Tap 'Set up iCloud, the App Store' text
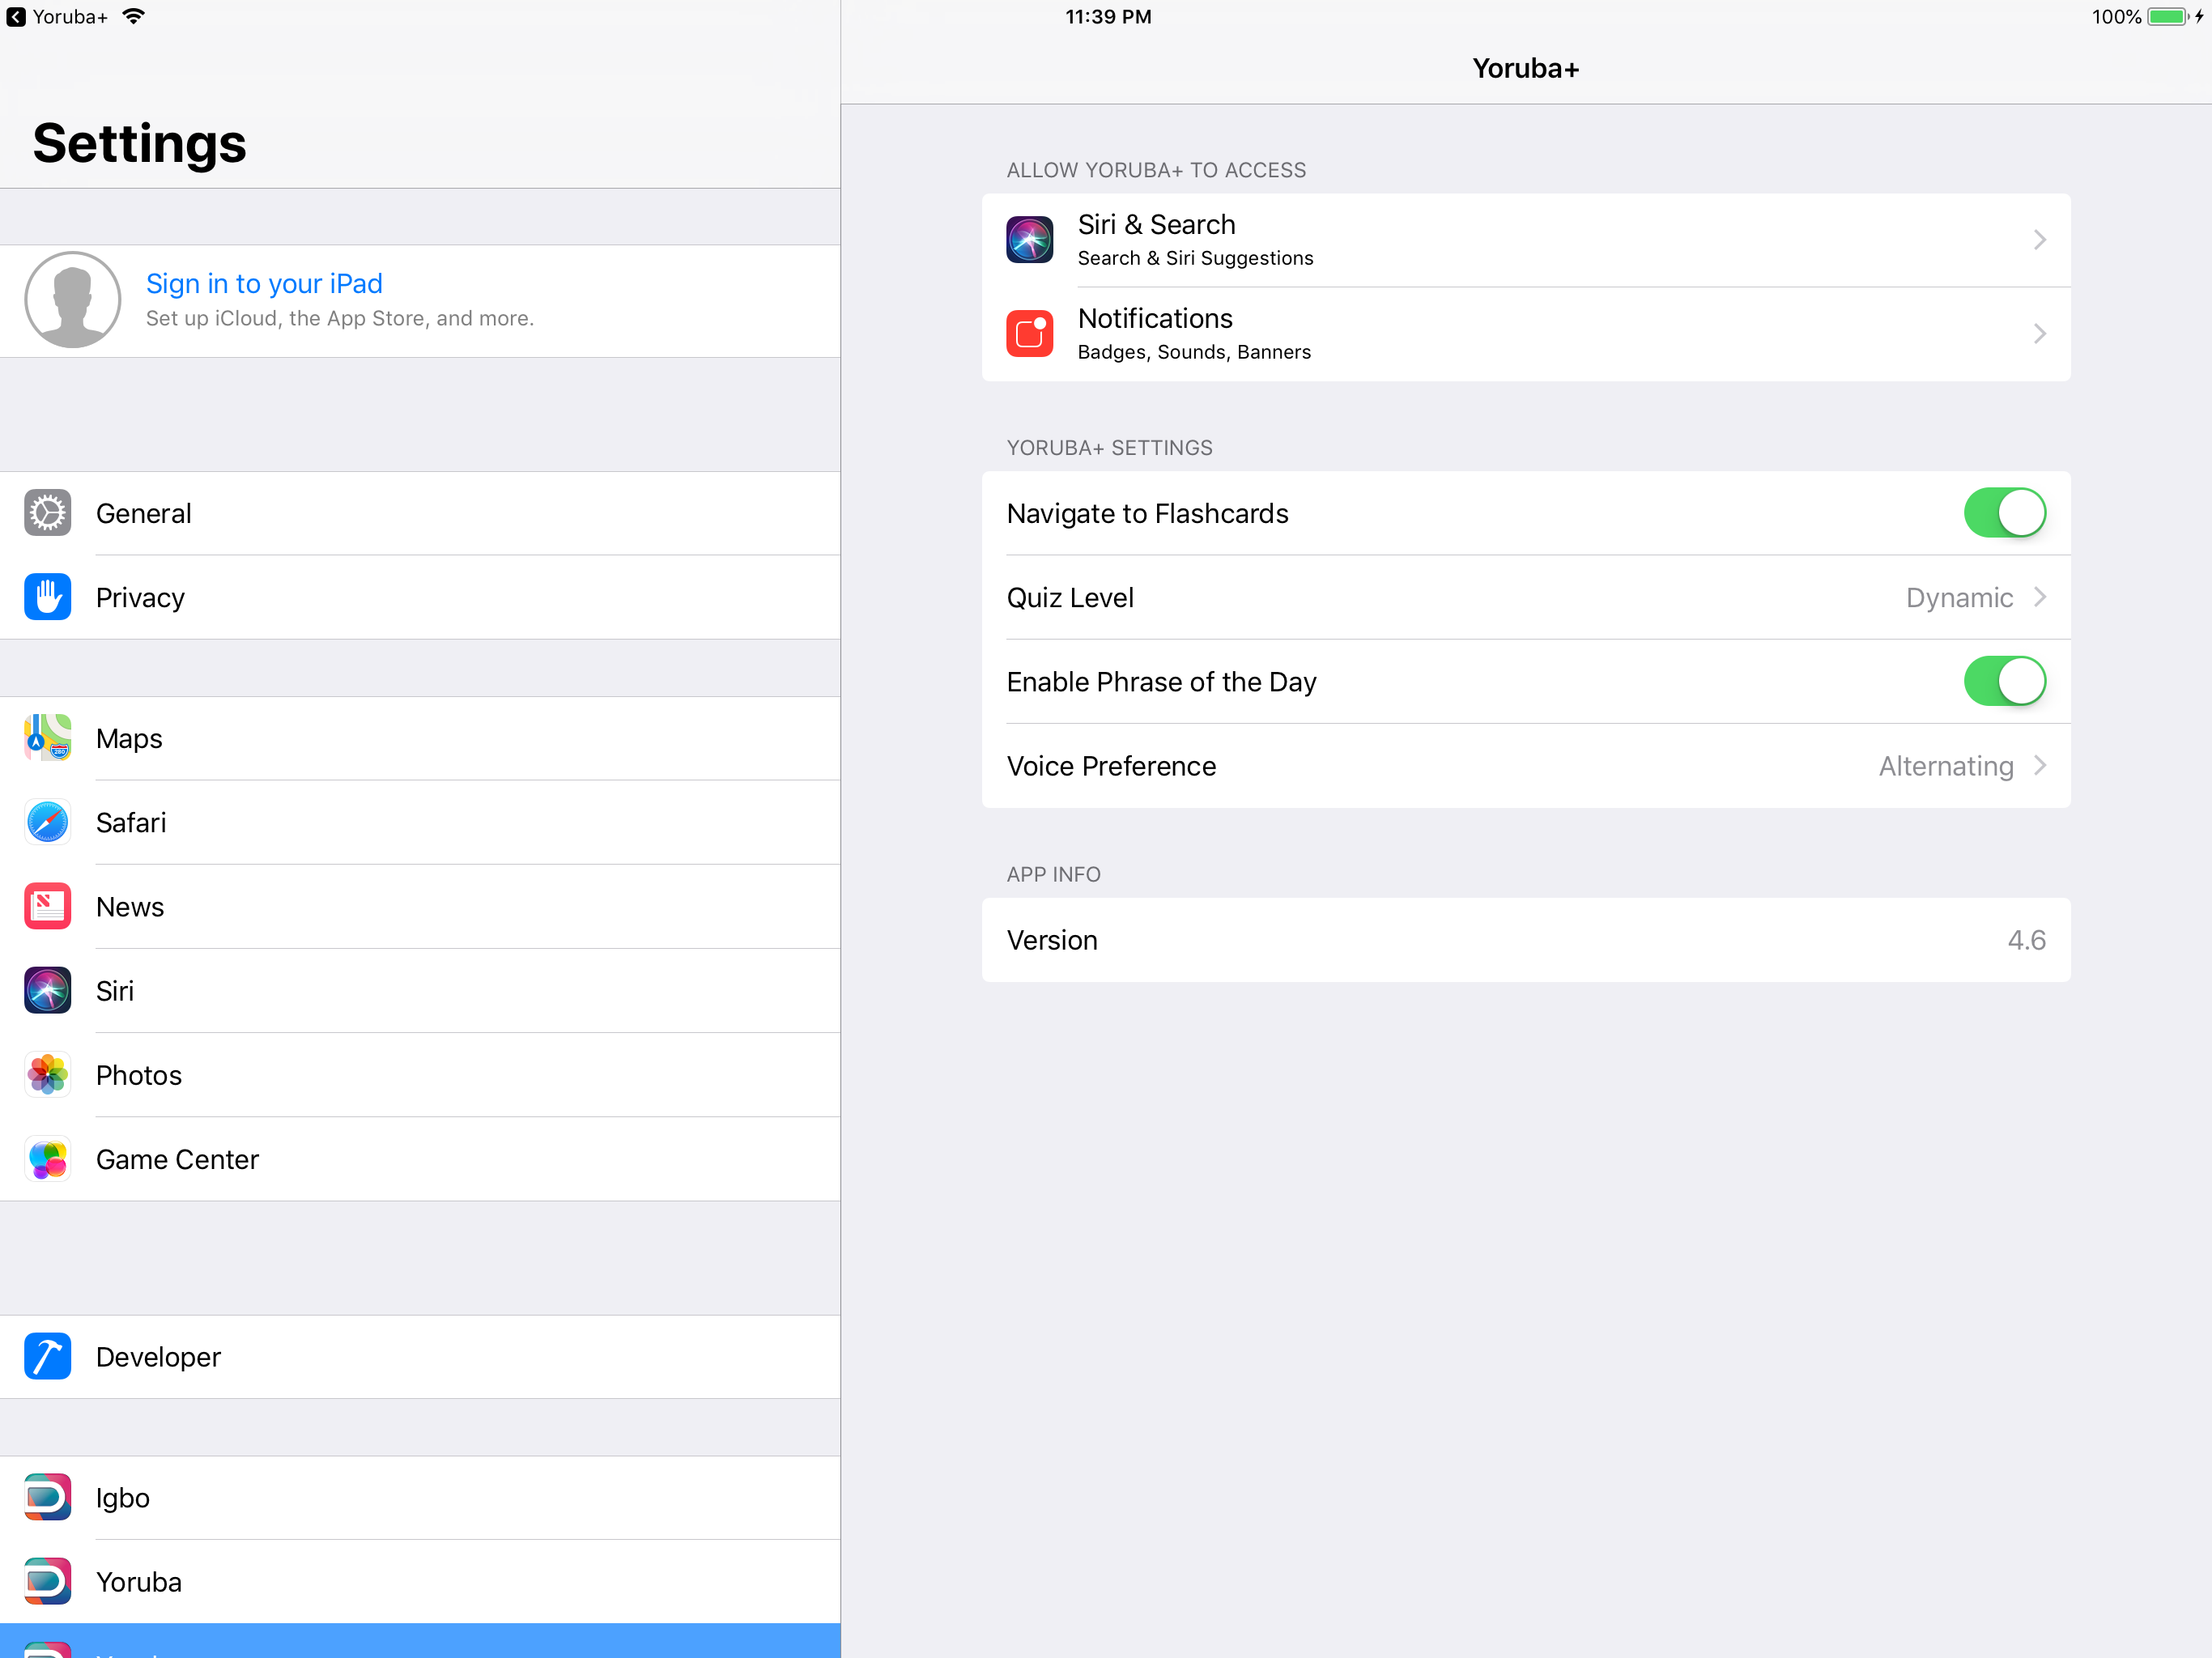This screenshot has height=1658, width=2212. (x=340, y=318)
